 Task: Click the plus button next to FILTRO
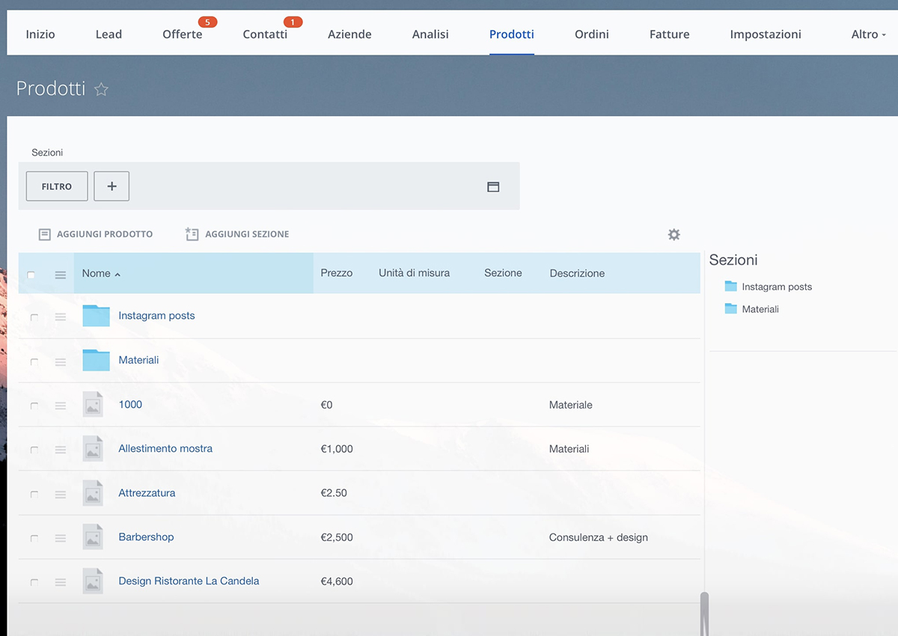coord(112,186)
